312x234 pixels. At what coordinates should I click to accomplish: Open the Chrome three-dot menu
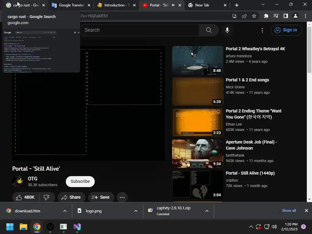click(305, 16)
